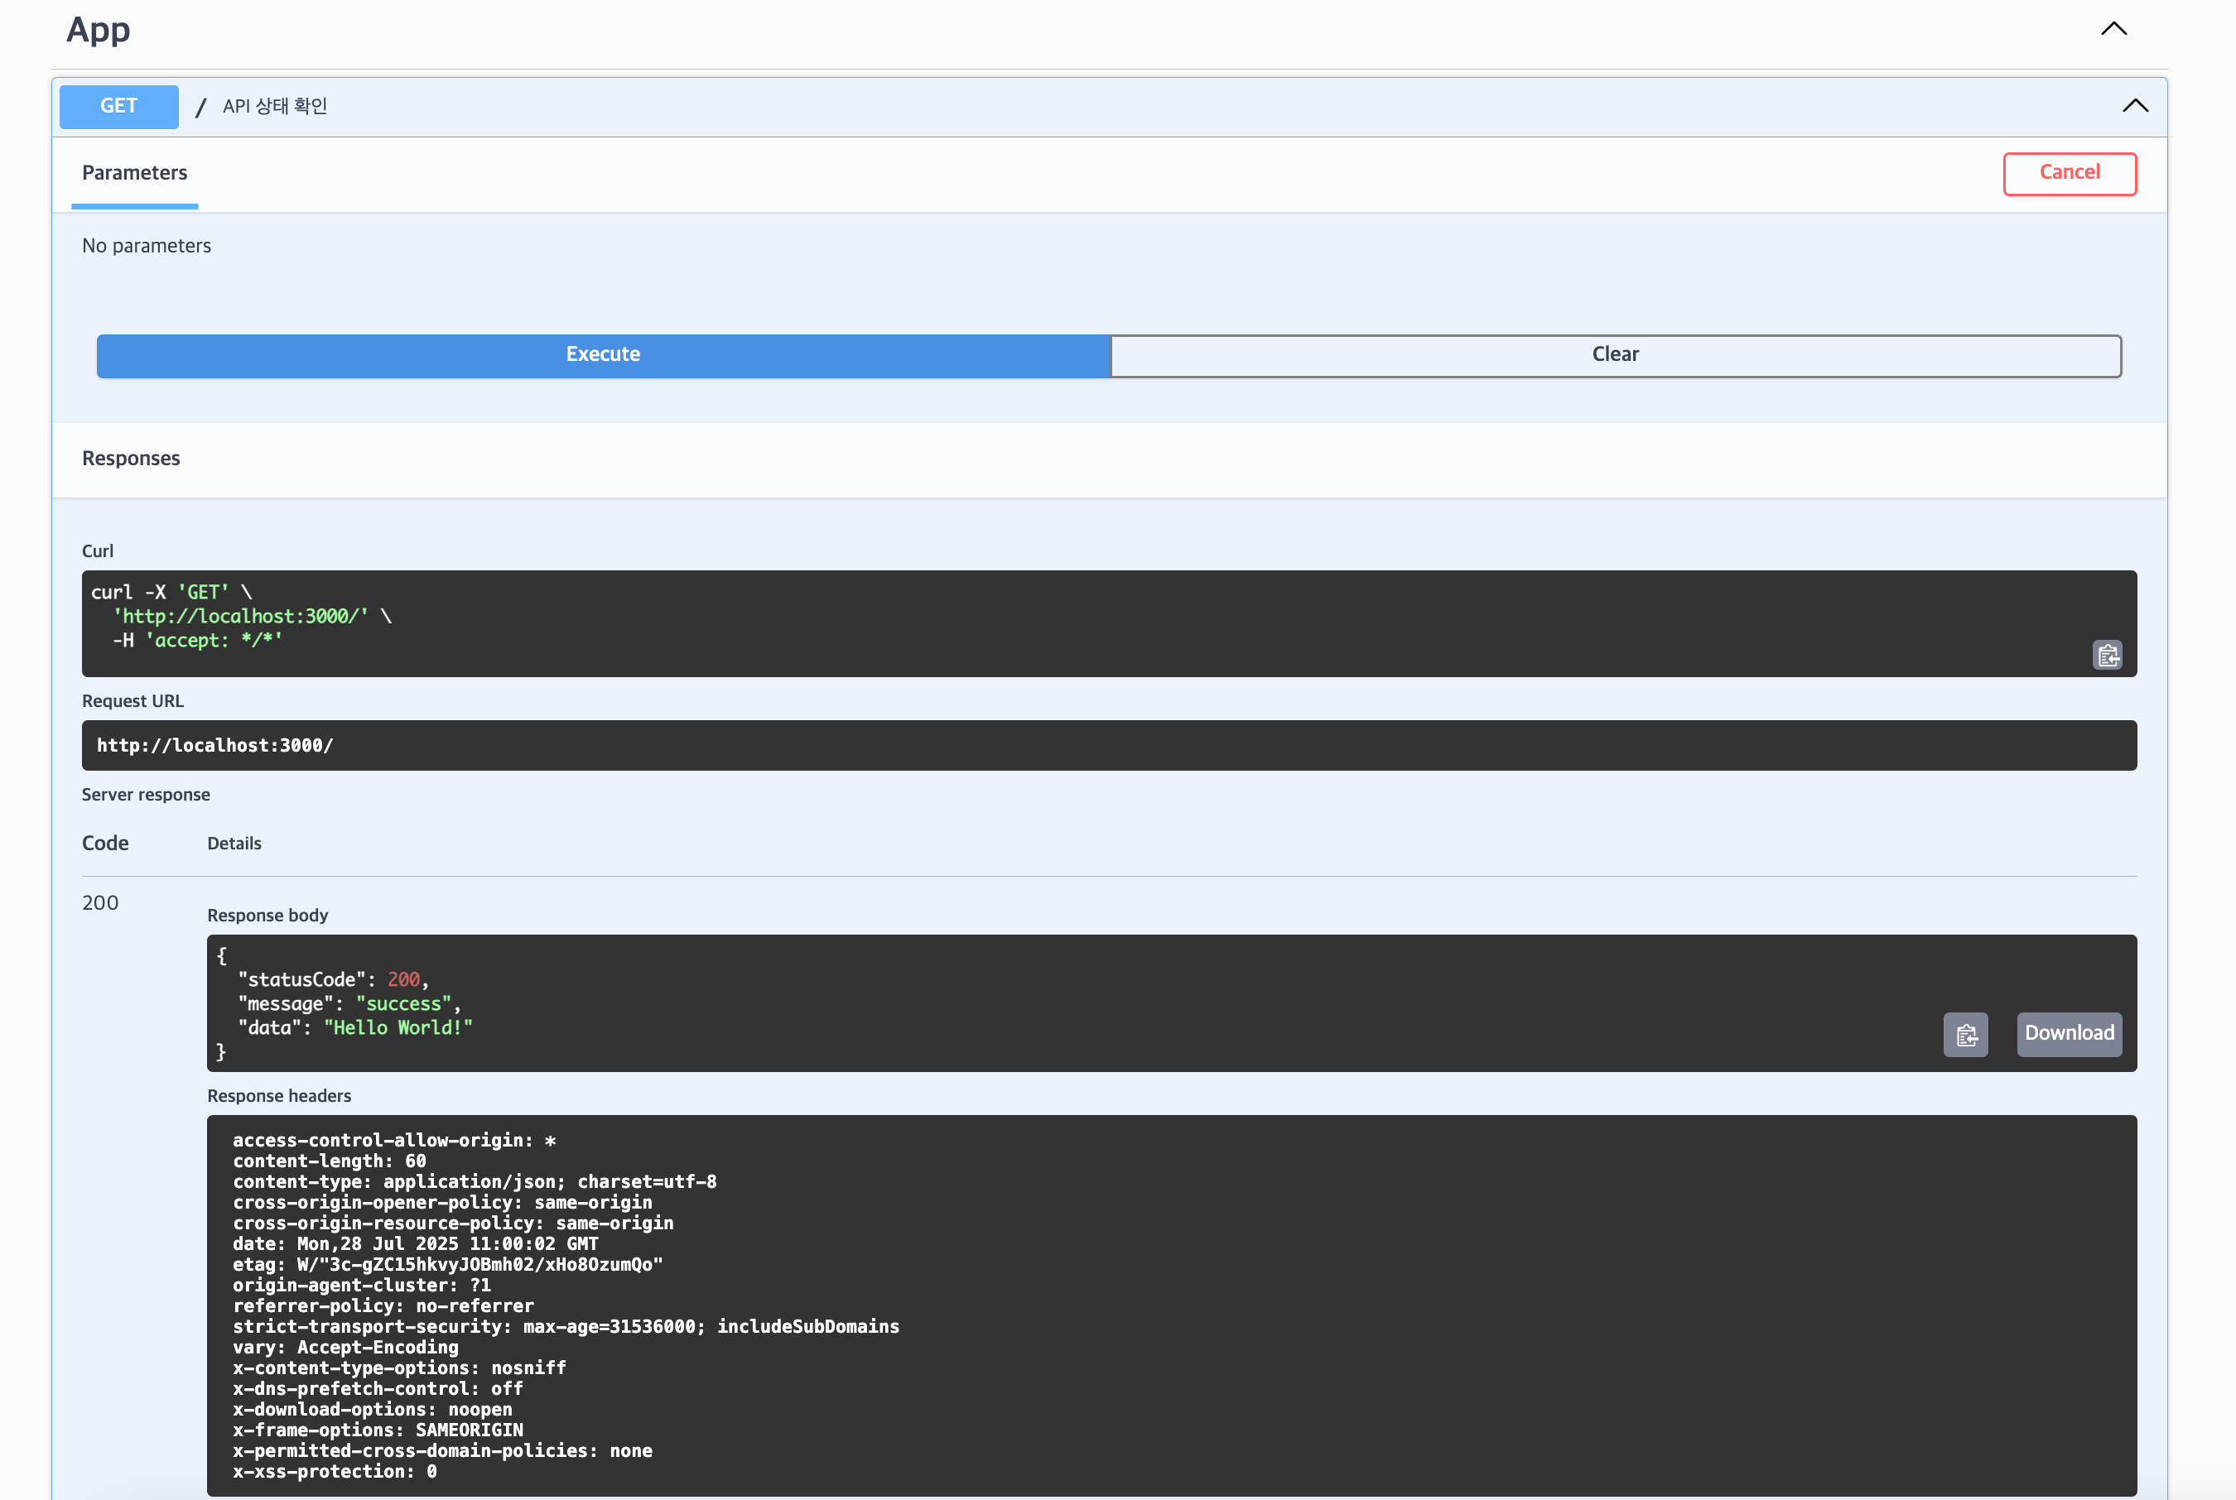Collapse the GET operation with its chevron
The height and width of the screenshot is (1500, 2236).
(x=2135, y=106)
